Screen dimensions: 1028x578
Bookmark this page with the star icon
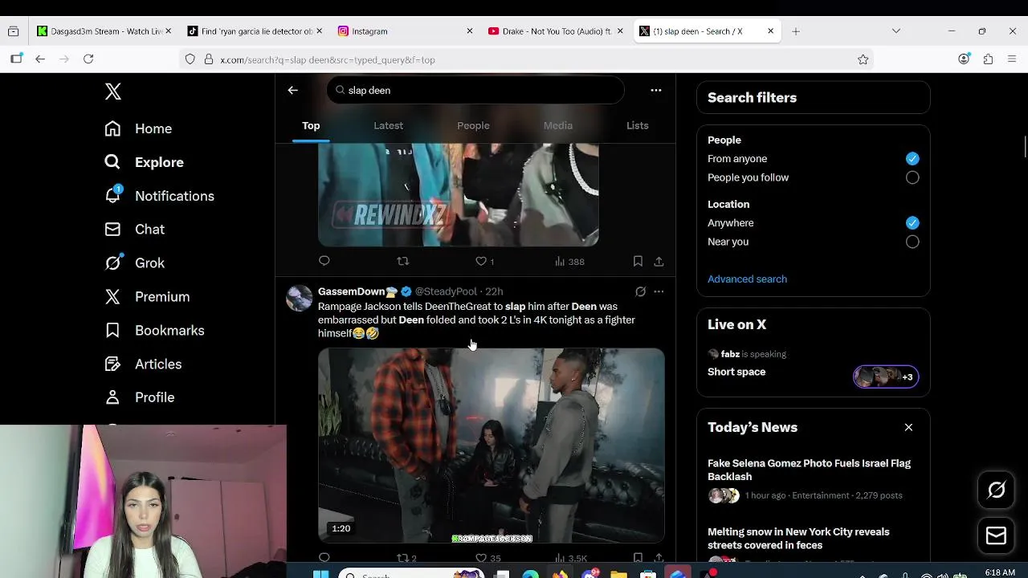click(863, 59)
